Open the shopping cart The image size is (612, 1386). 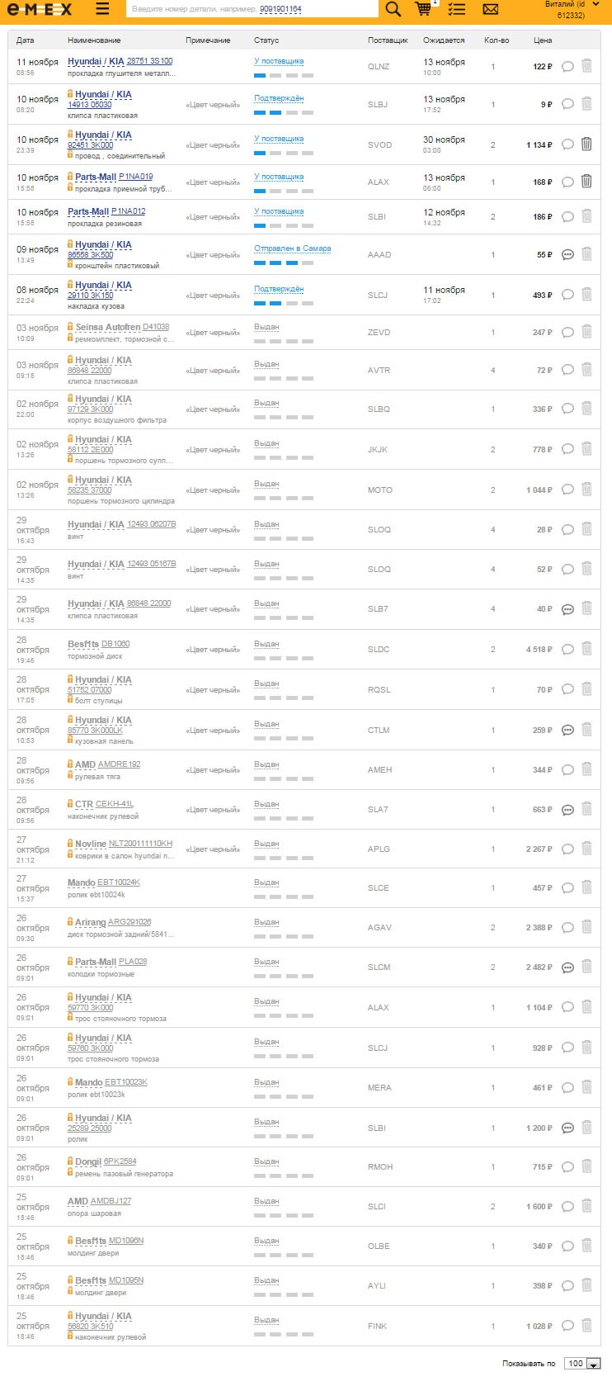423,9
